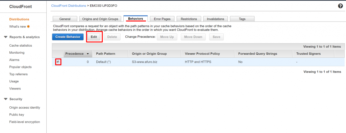Open the Usage report
The height and width of the screenshot is (133, 346).
[x=14, y=81]
